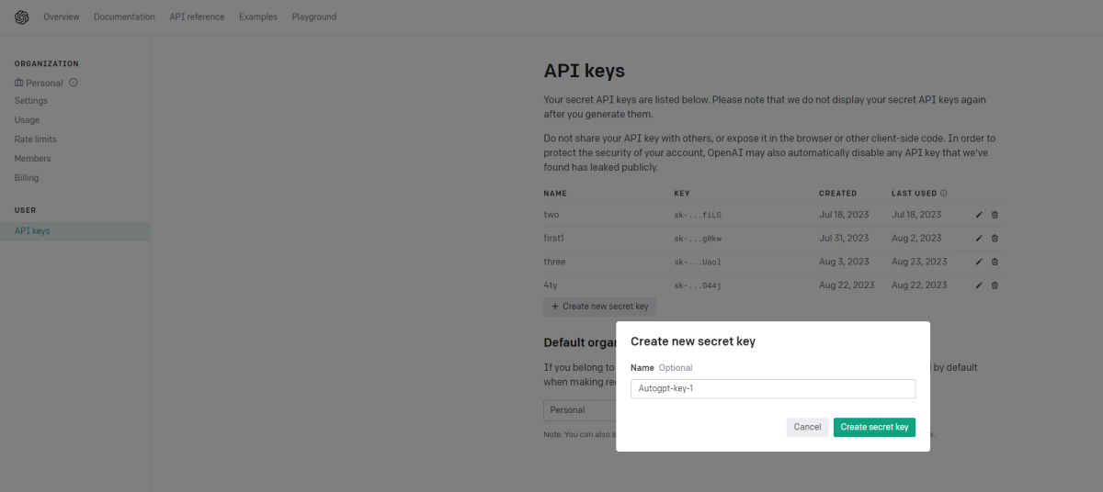Click the API keys page heading
1103x492 pixels.
point(585,71)
